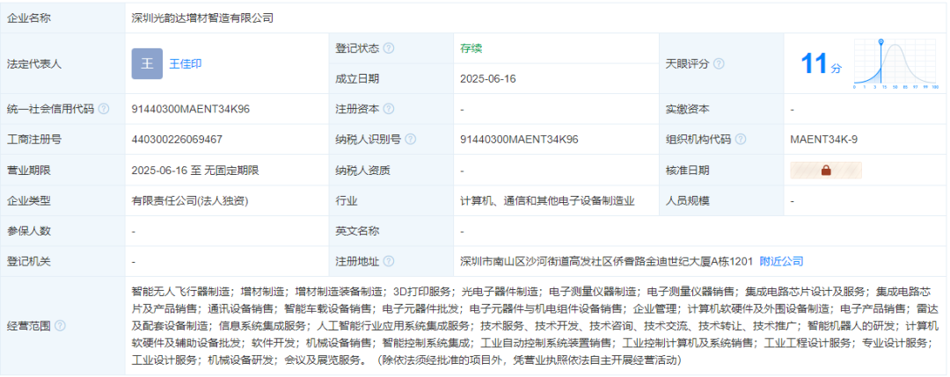Open the help icon beside 注册地址
The image size is (950, 377).
[x=389, y=261]
